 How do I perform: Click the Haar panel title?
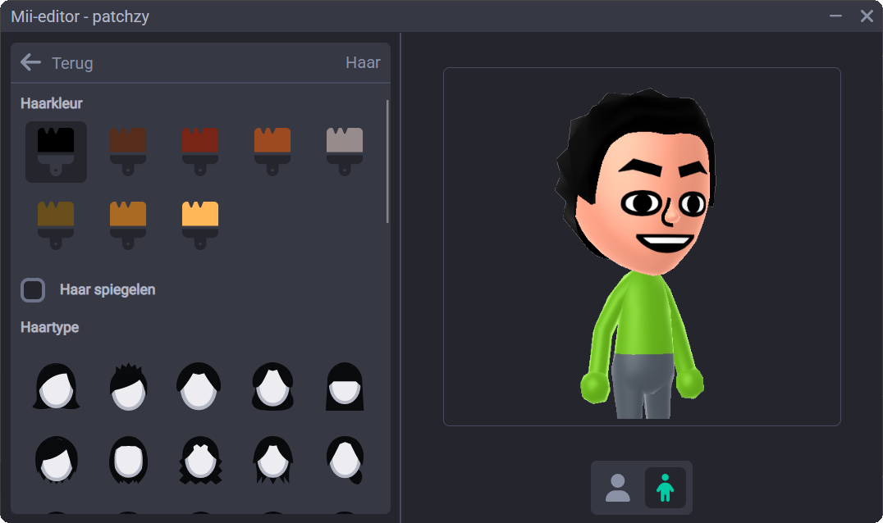[x=363, y=62]
